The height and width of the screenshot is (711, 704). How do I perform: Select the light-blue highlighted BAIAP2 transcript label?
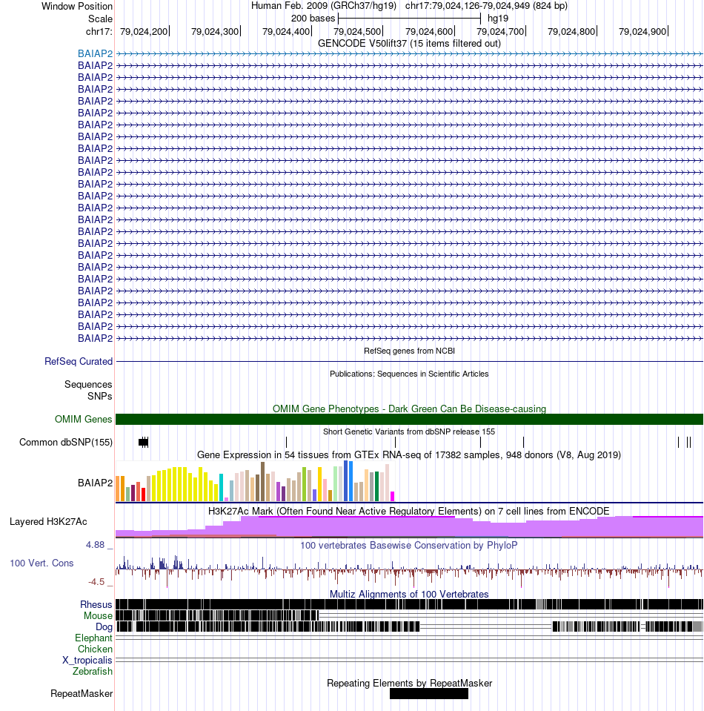[x=95, y=54]
